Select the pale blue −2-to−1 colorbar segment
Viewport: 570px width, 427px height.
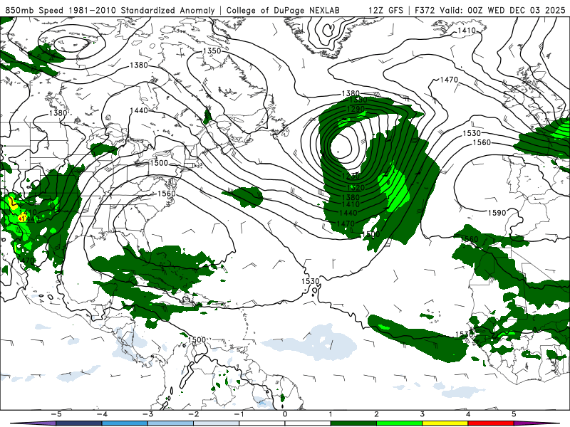[217, 423]
